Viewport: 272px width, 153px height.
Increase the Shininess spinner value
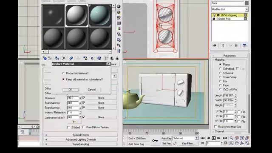(80, 97)
